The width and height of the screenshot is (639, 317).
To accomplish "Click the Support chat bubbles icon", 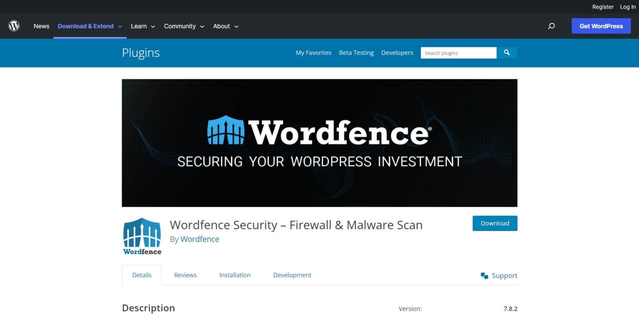I will pyautogui.click(x=484, y=276).
